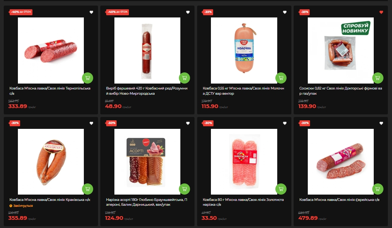Add Тернопільська sausage to cart
The width and height of the screenshot is (392, 228).
88,78
